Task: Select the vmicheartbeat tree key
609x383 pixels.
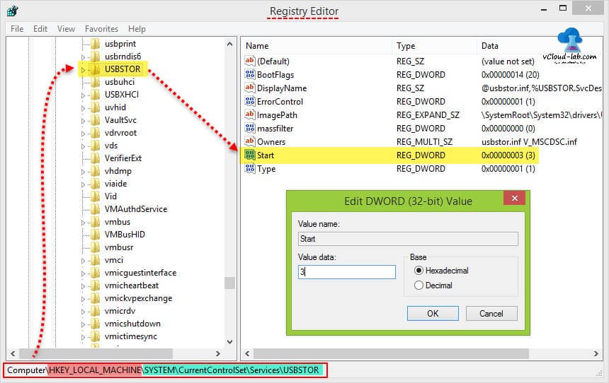Action: [x=132, y=285]
